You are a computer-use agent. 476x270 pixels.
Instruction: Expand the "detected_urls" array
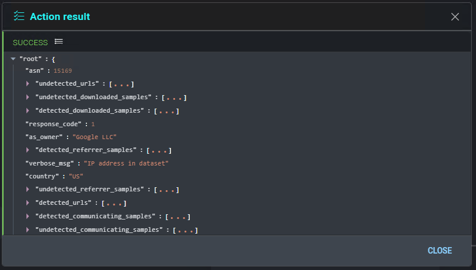pyautogui.click(x=28, y=203)
